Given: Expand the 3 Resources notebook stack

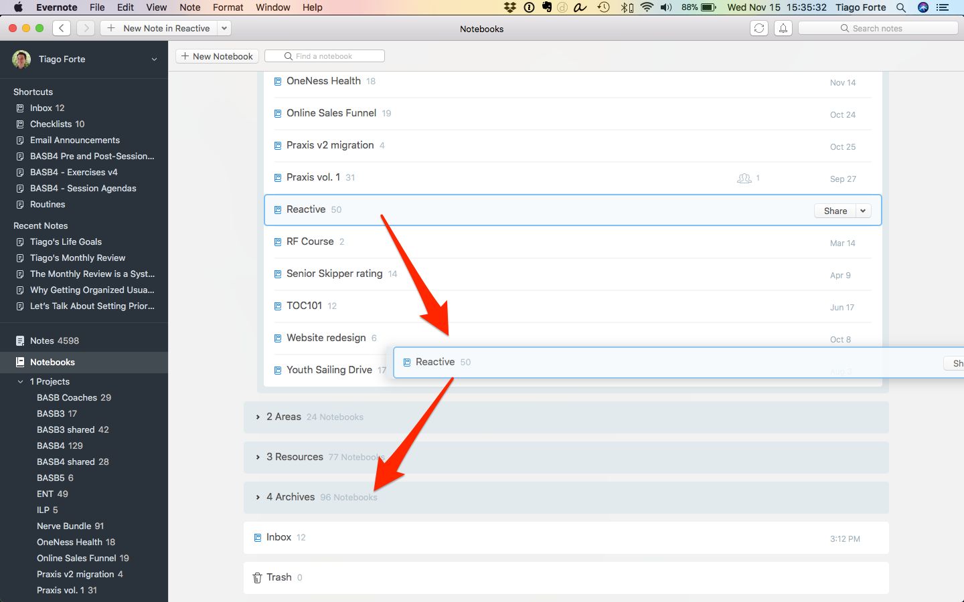Looking at the screenshot, I should (258, 457).
